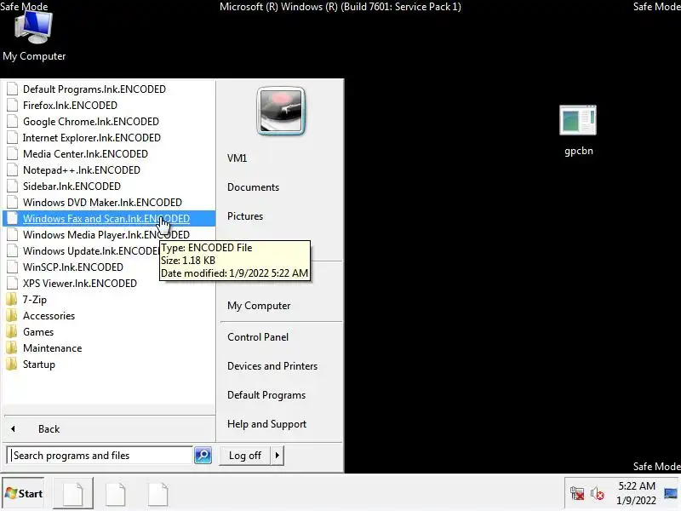Click the blank file icon beside Google Chrome.lnk.ENCODED
This screenshot has width=681, height=511.
click(x=13, y=121)
